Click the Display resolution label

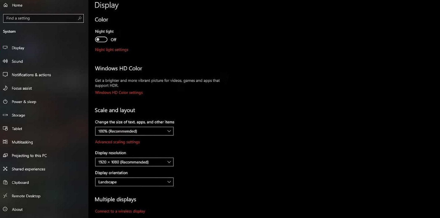pyautogui.click(x=110, y=153)
